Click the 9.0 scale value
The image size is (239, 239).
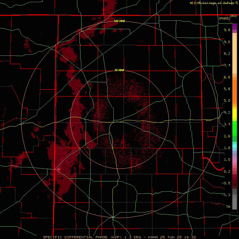[x=227, y=42]
